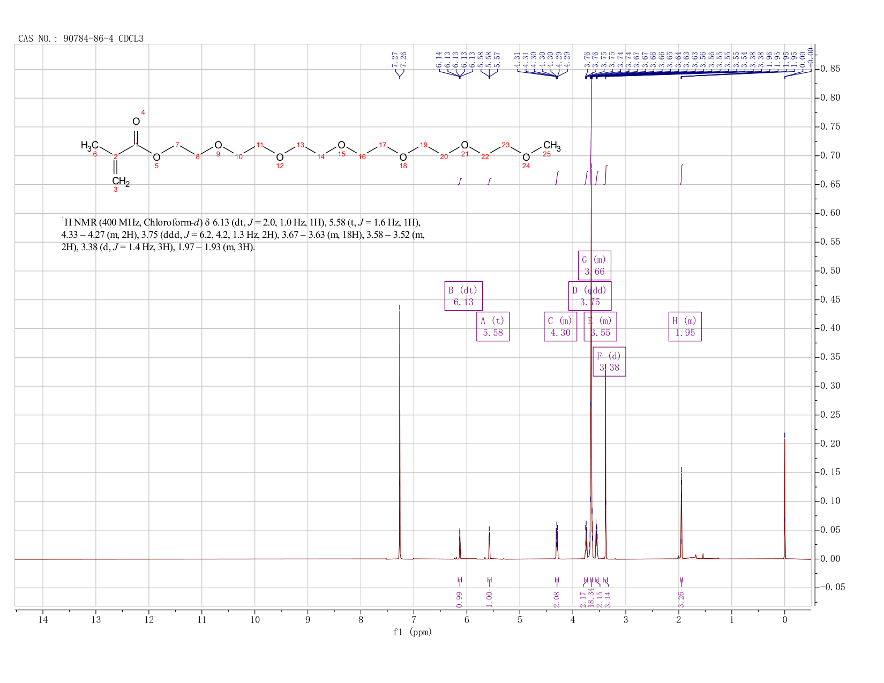Select the 1H NMR report text block
Viewport: 884px width, 683px height.
point(243,235)
